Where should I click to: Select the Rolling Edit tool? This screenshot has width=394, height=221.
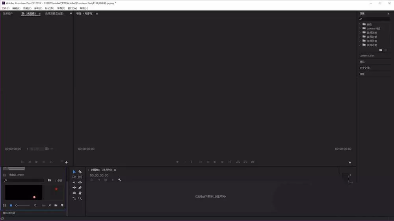[x=74, y=193]
